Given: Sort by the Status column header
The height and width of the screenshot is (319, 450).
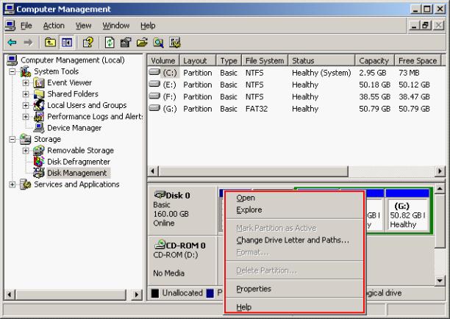Looking at the screenshot, I should click(321, 60).
